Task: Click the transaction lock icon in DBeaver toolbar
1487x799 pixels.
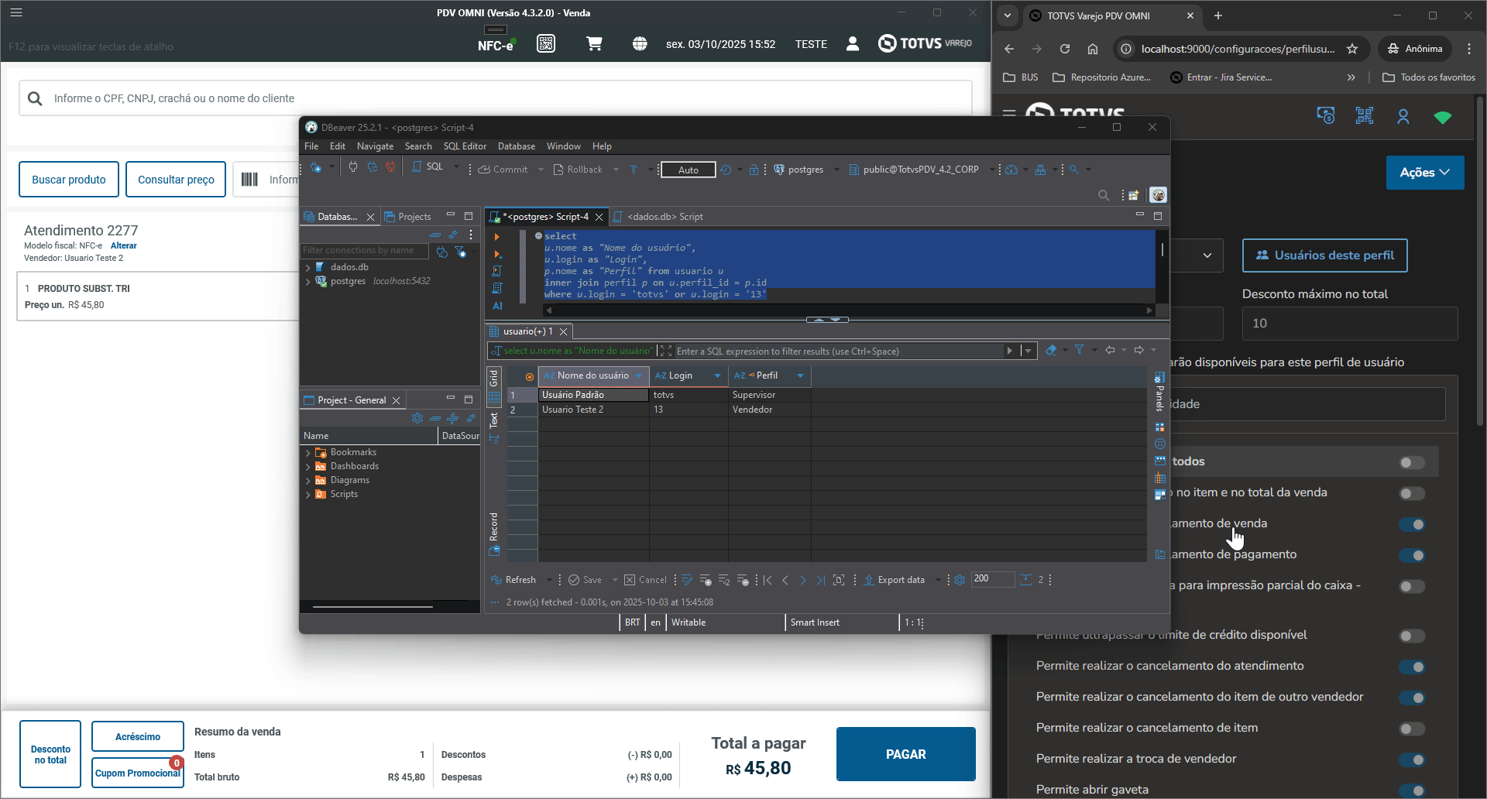Action: click(754, 170)
